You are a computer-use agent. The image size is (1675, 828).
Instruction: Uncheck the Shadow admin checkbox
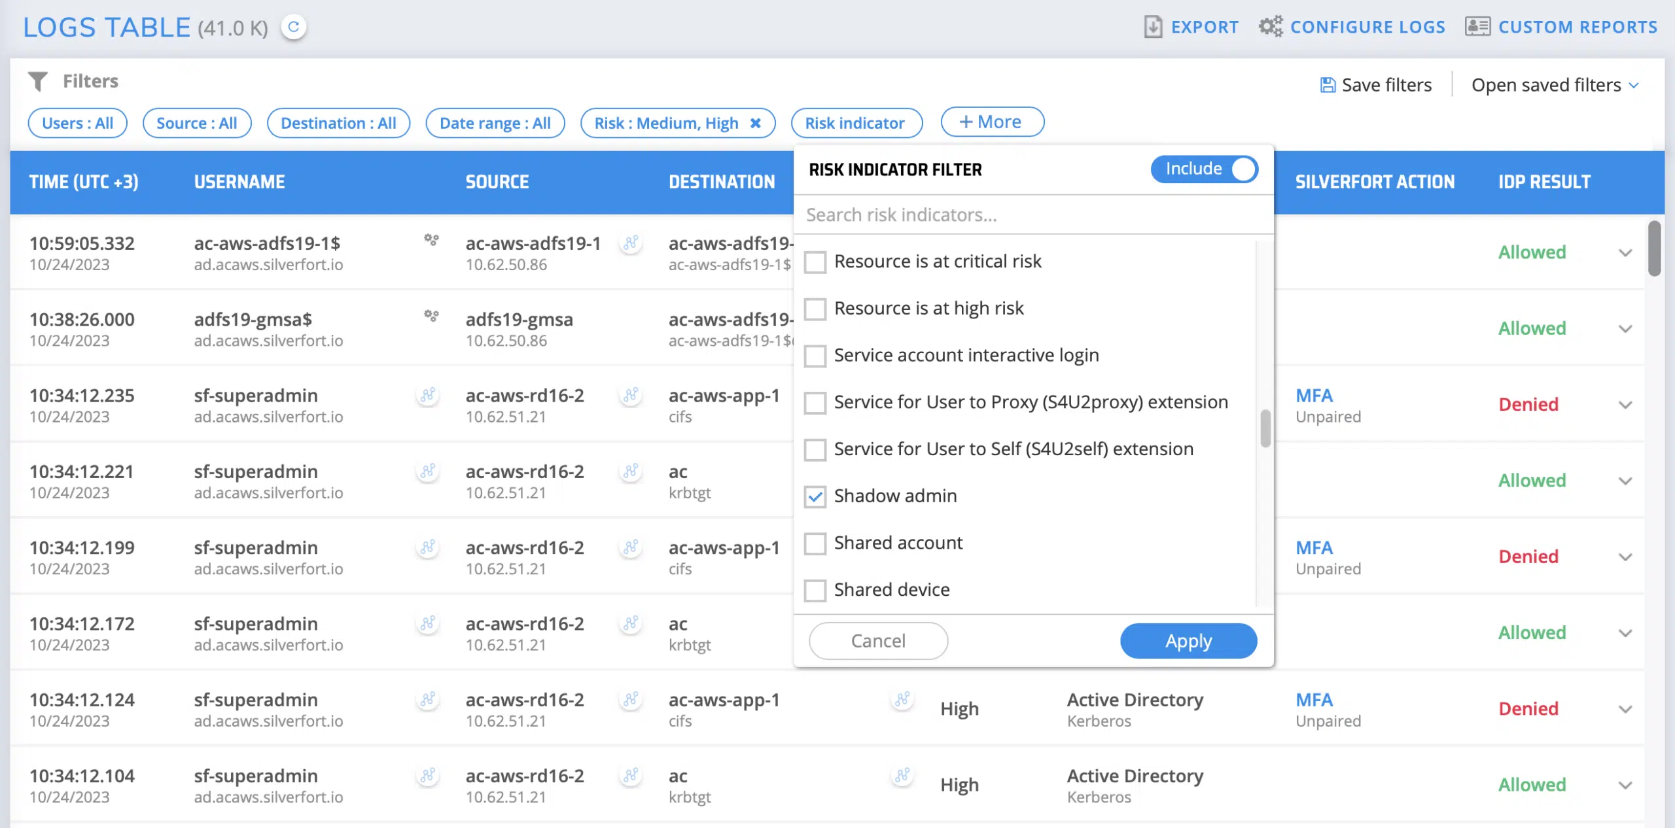[x=815, y=496]
